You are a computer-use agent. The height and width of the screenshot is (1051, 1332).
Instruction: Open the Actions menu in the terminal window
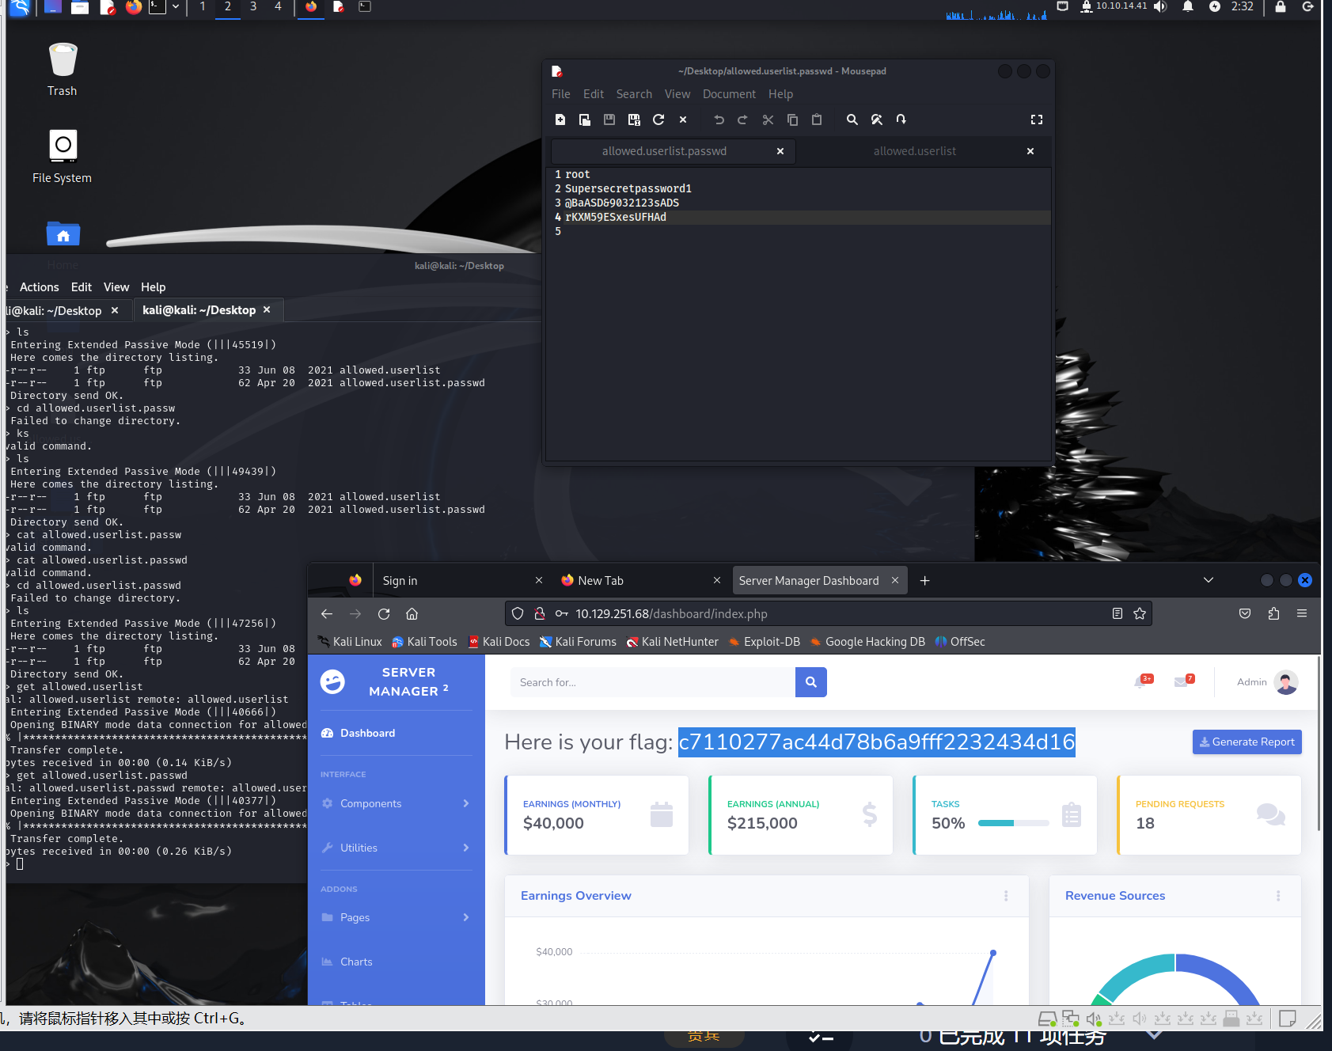[x=39, y=287]
